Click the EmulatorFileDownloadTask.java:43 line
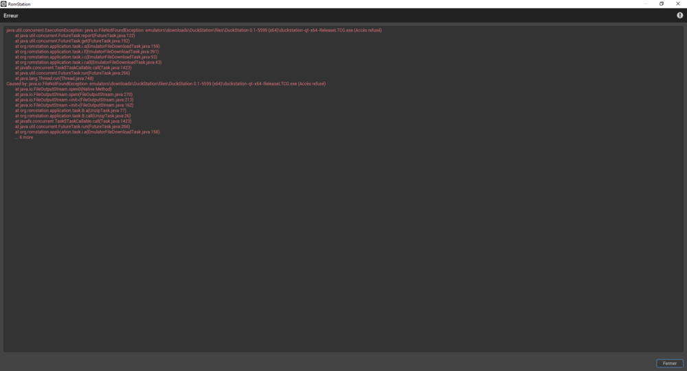 tap(88, 62)
